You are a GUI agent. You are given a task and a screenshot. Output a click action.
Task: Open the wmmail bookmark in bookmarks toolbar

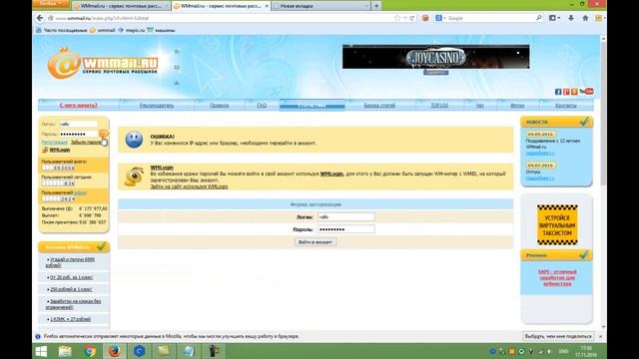[103, 30]
